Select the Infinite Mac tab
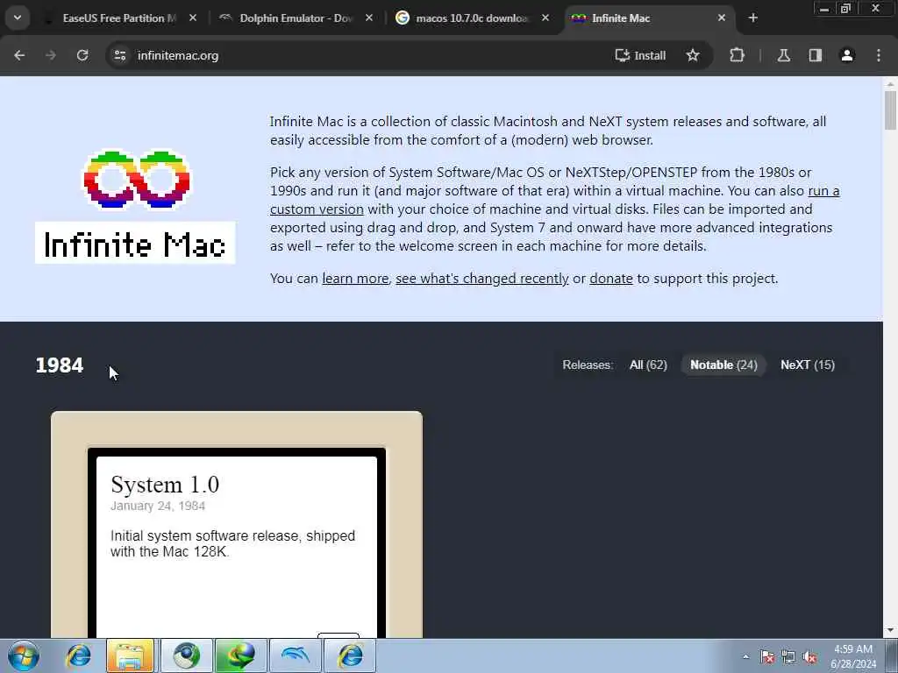The width and height of the screenshot is (898, 673). 647,18
